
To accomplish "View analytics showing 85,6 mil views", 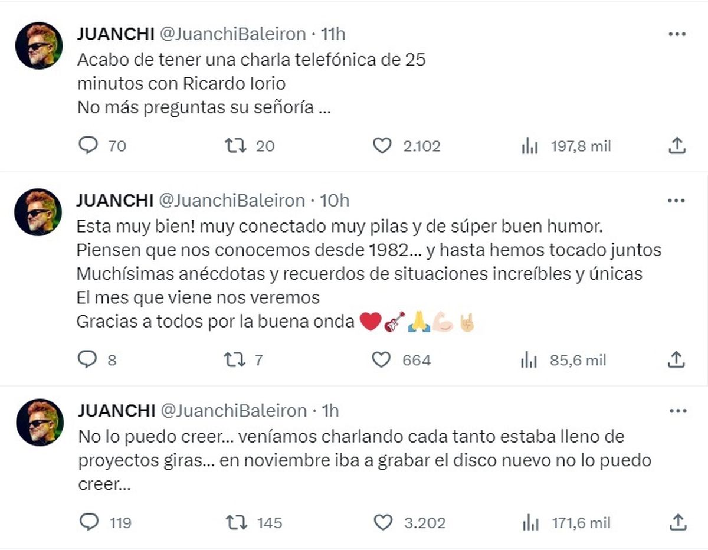I will point(530,359).
